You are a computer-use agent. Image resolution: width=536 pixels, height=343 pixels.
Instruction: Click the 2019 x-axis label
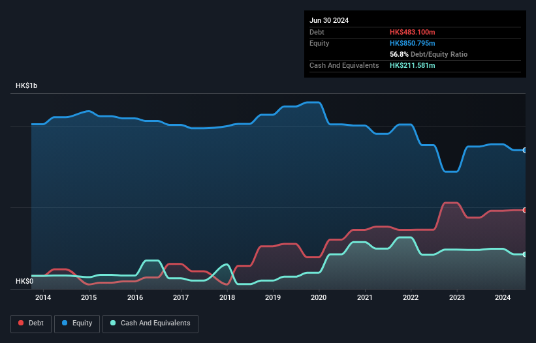pos(273,298)
